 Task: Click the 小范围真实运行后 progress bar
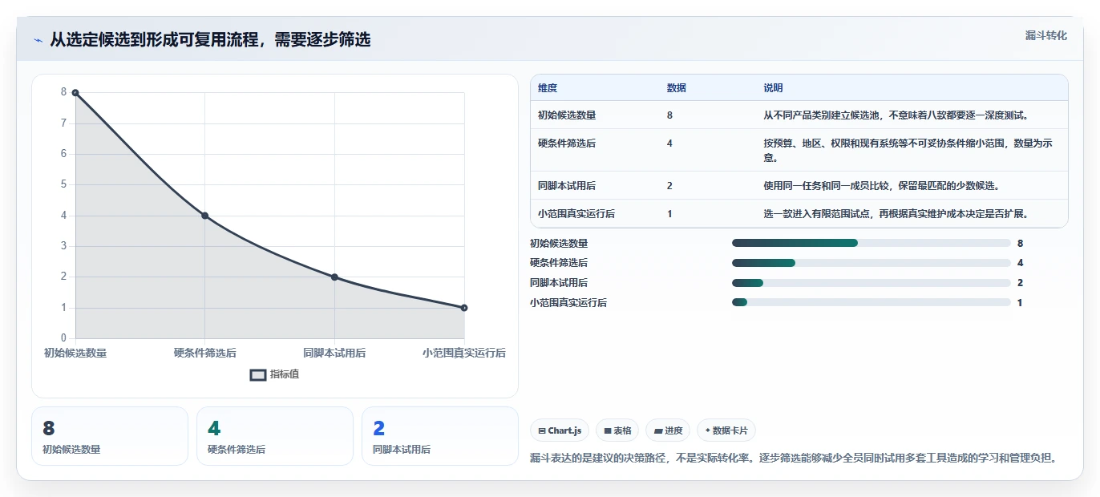click(x=872, y=303)
